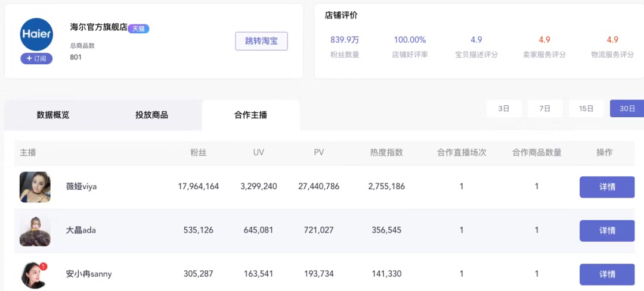
Task: Click the 跳转淘宝 button
Action: (x=261, y=41)
